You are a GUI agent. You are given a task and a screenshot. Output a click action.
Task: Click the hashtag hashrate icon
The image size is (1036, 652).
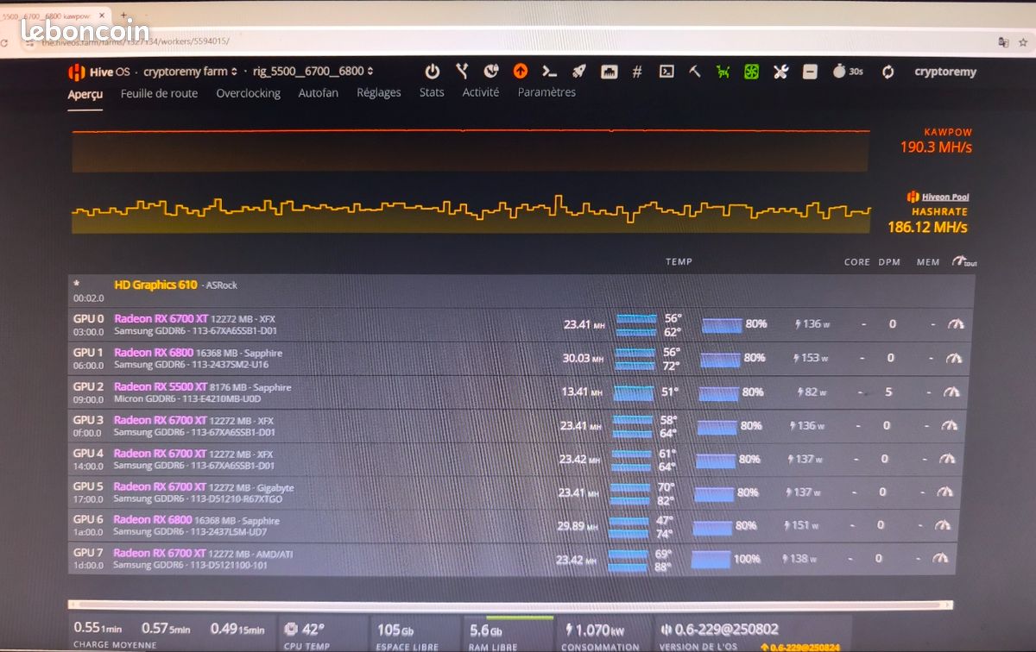[x=637, y=72]
